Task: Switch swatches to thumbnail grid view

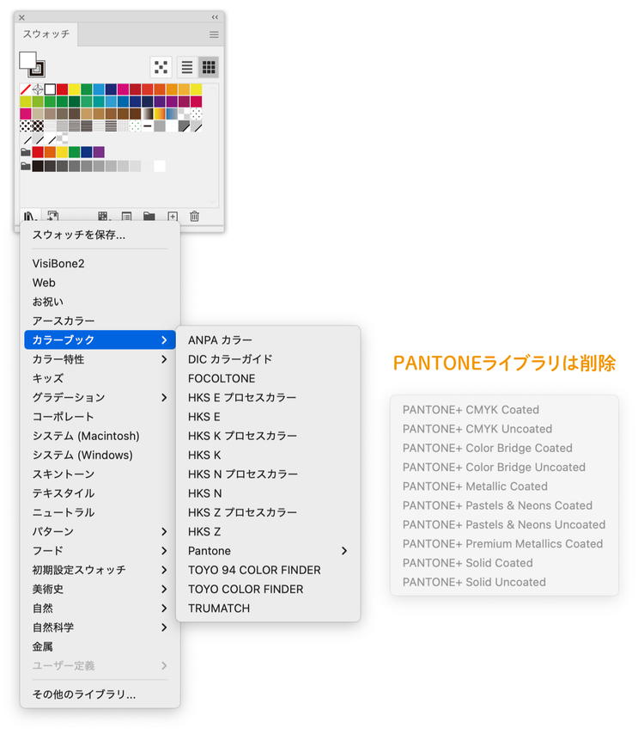Action: [209, 67]
